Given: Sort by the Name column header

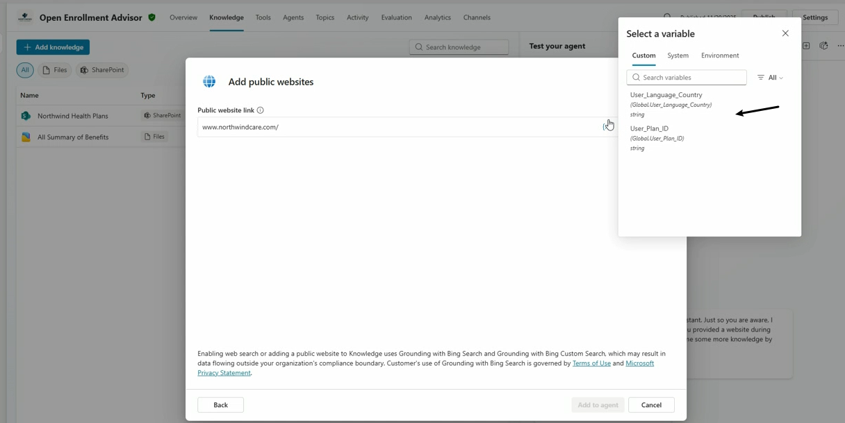Looking at the screenshot, I should coord(29,95).
